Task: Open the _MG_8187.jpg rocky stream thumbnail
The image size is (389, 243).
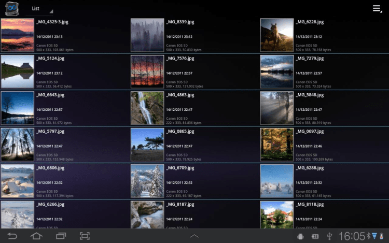Action: 147,215
